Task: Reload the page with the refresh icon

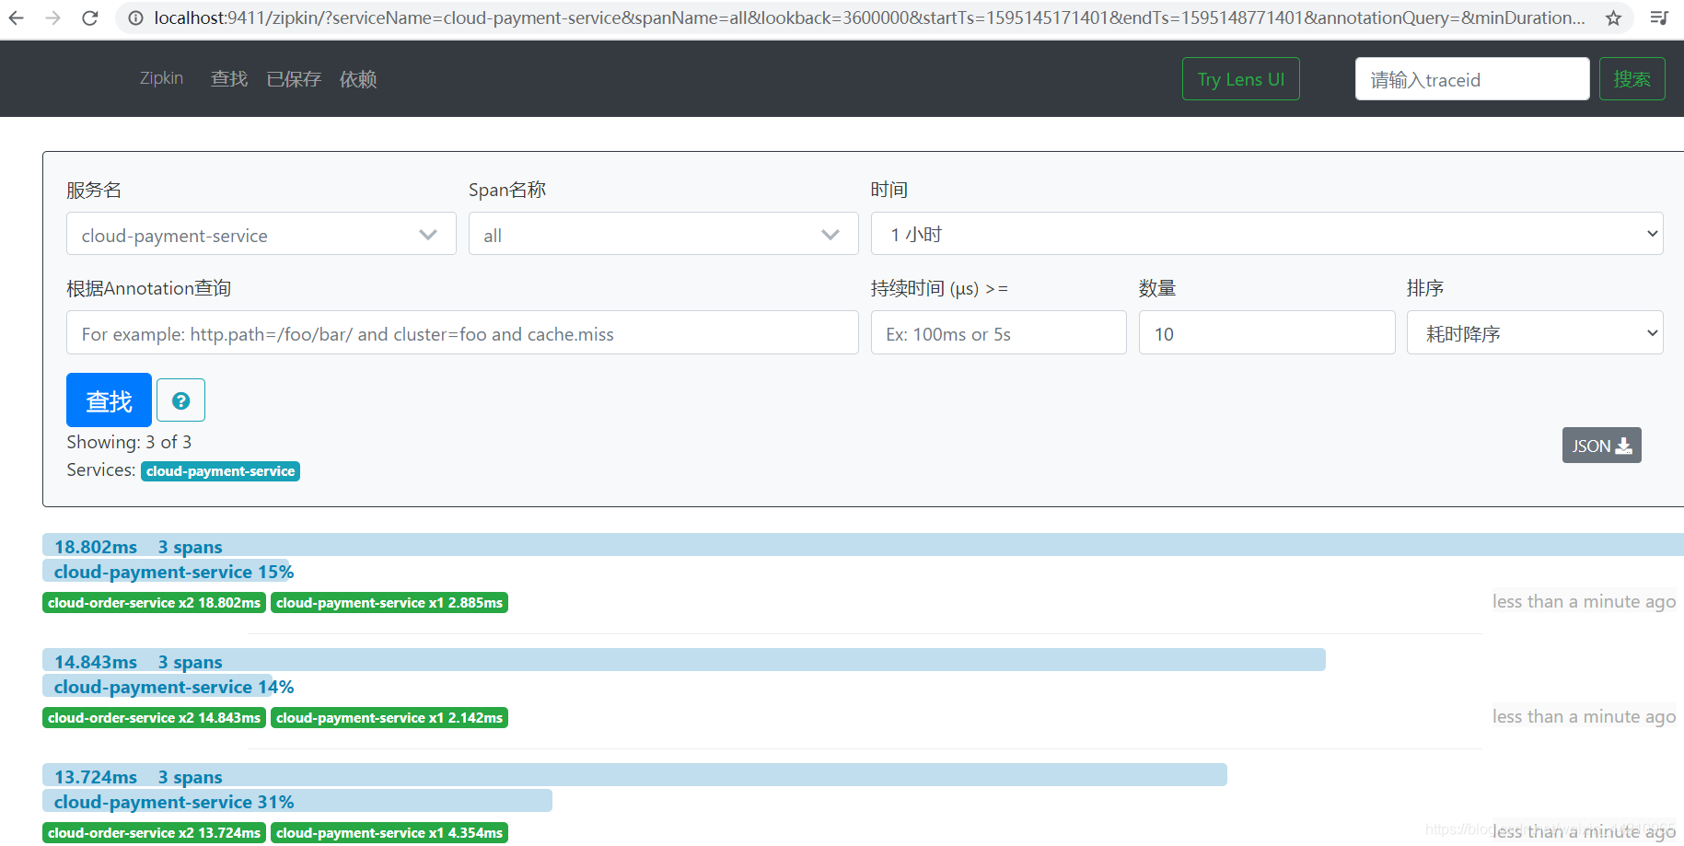Action: pos(89,17)
